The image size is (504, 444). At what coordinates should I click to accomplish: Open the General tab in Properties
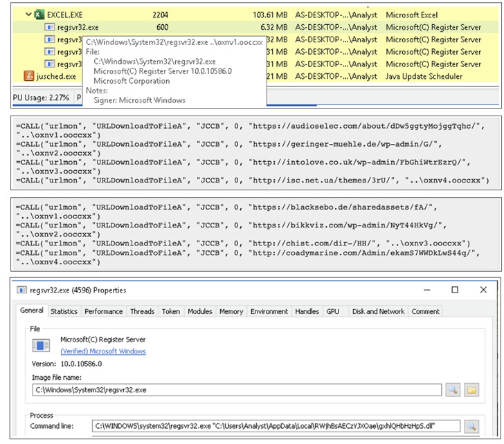pos(32,311)
